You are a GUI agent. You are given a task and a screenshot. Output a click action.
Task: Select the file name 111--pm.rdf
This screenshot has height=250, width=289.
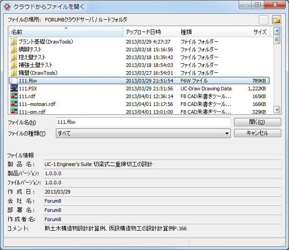coord(32,111)
